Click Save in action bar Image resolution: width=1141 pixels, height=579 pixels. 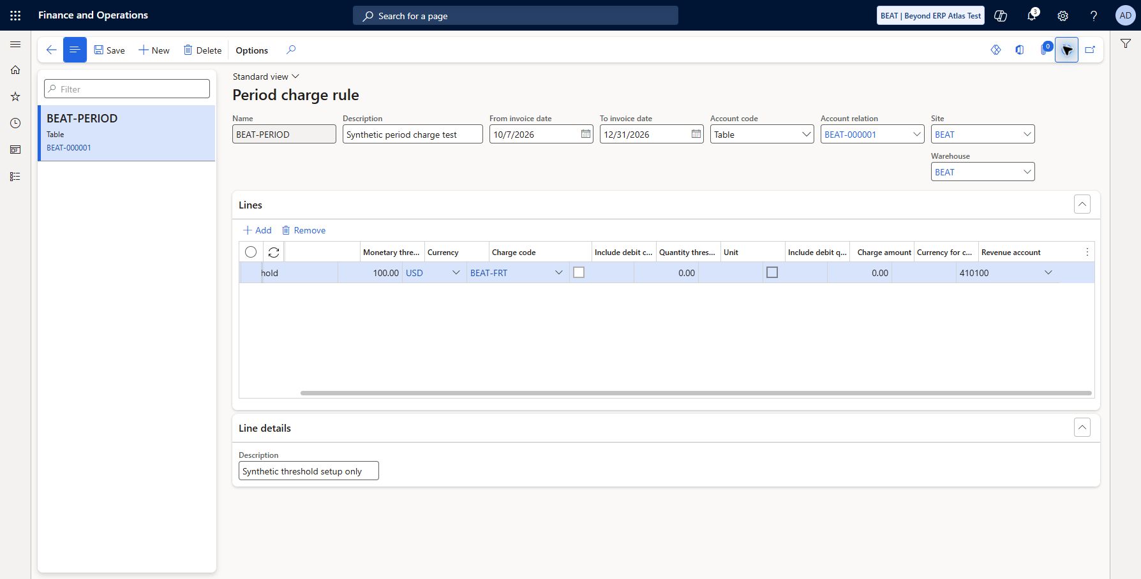point(110,50)
